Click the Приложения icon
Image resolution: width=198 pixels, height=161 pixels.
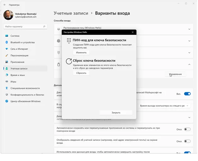[7, 62]
